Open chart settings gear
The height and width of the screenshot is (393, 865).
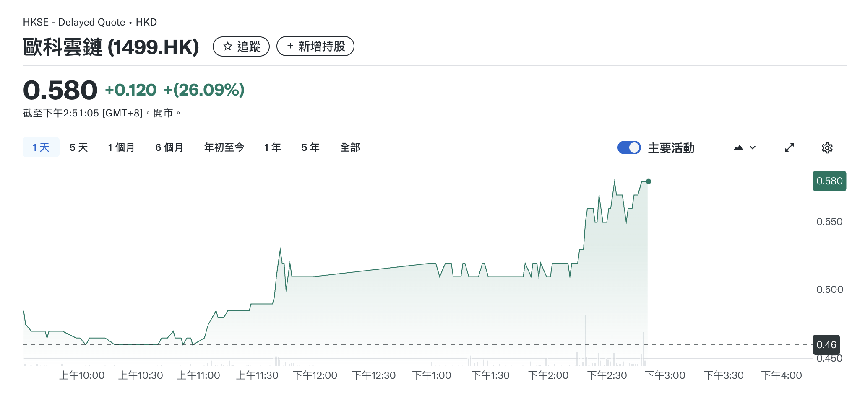coord(827,147)
